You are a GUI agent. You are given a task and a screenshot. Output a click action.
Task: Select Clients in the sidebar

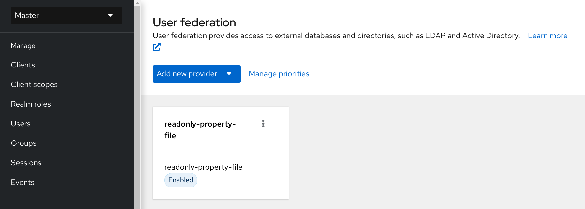click(23, 65)
